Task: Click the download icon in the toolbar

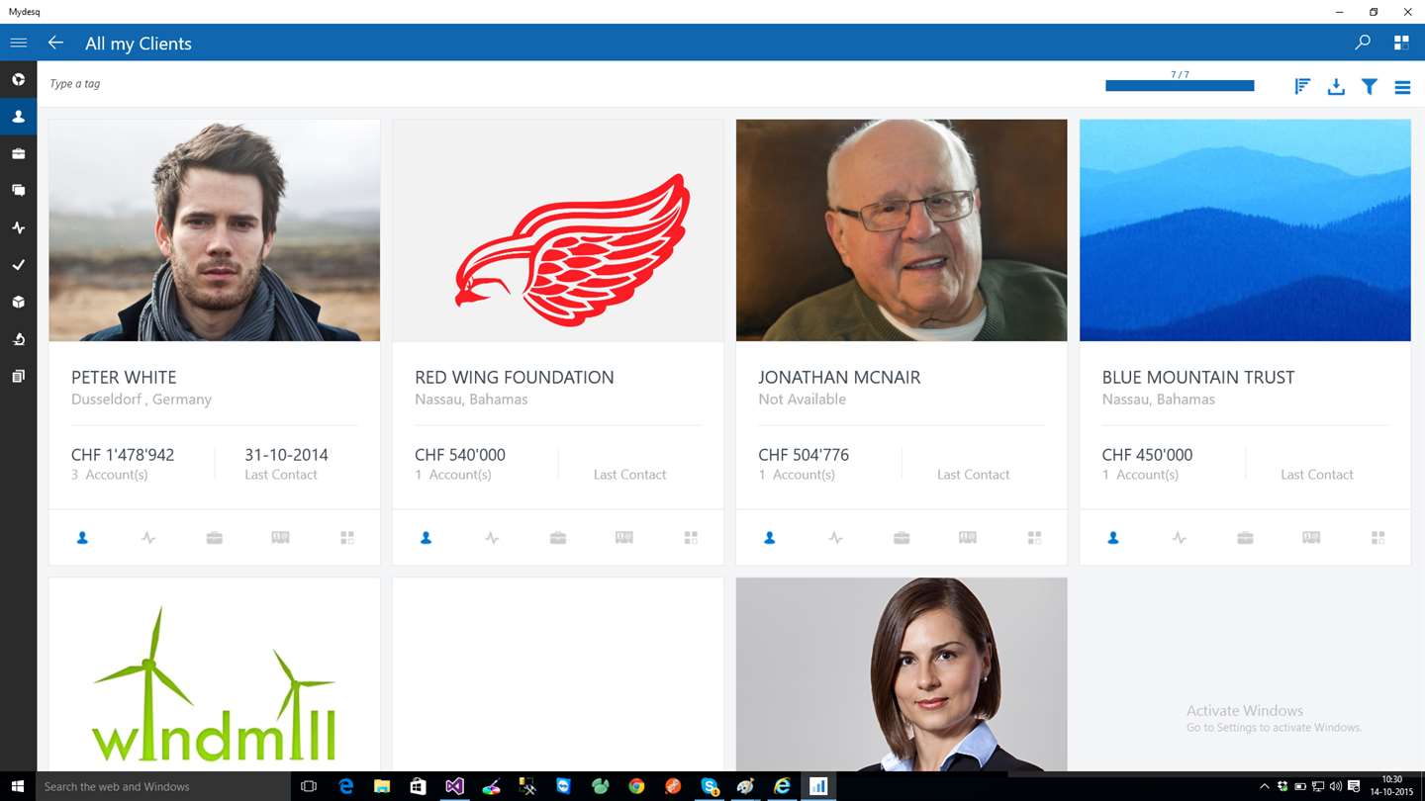Action: pos(1336,87)
